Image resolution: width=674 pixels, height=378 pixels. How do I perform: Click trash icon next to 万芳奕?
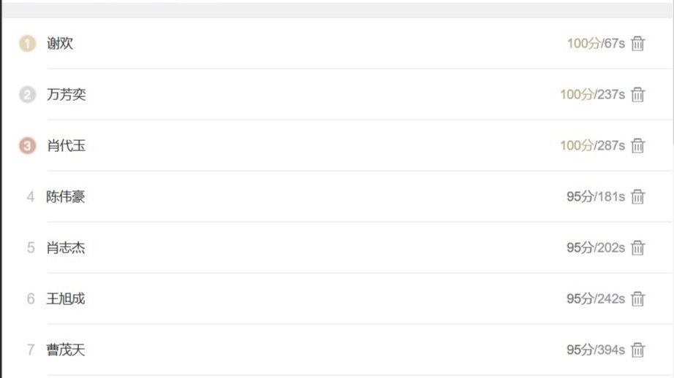pos(638,95)
